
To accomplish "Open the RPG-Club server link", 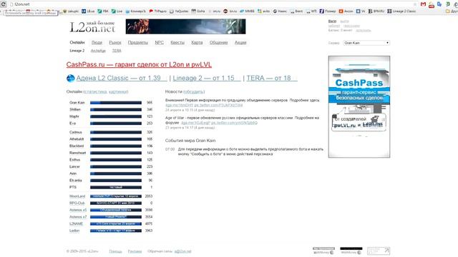I will (x=77, y=203).
